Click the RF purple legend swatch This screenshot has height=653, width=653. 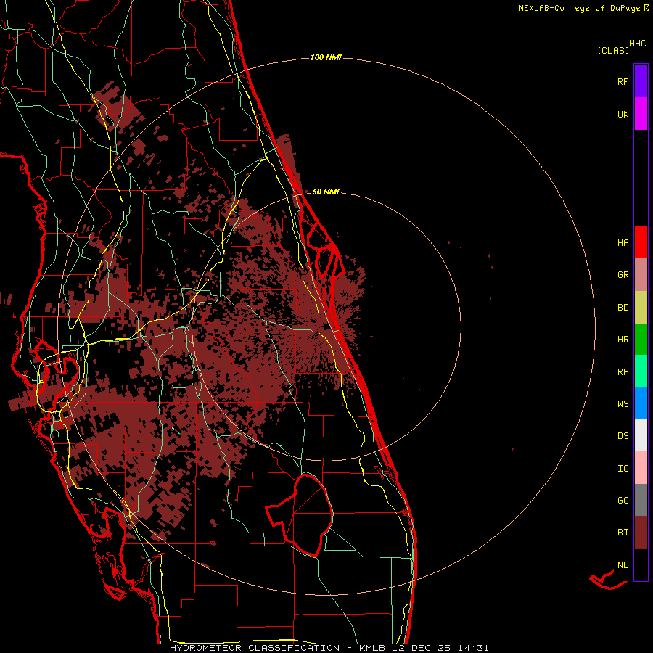[641, 81]
